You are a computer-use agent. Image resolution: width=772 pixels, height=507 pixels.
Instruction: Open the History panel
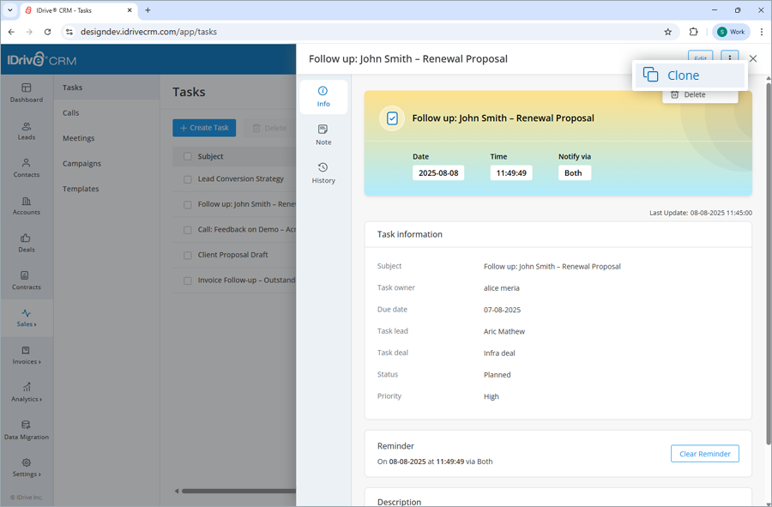pos(323,174)
